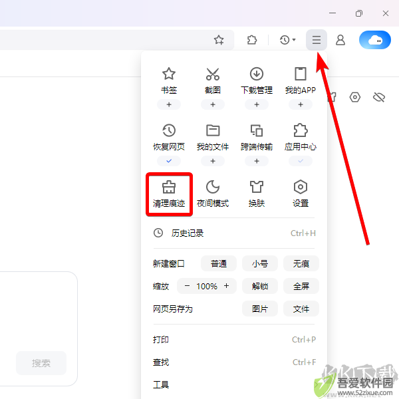Open a 普通 new window
The image size is (399, 399).
[x=219, y=263]
